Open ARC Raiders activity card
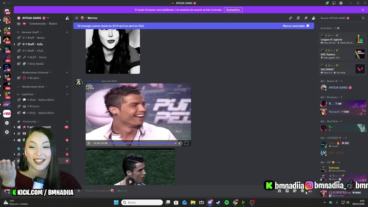This screenshot has width=368, height=207. 342,54
